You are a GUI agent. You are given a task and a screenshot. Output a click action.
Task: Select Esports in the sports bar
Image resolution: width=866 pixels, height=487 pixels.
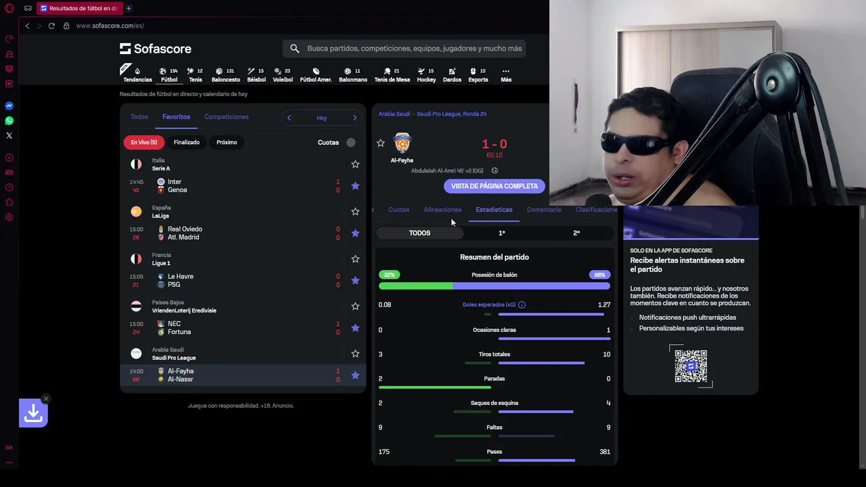478,74
